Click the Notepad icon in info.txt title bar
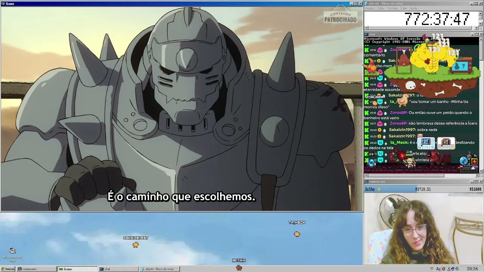484x272 pixels. (366, 3)
